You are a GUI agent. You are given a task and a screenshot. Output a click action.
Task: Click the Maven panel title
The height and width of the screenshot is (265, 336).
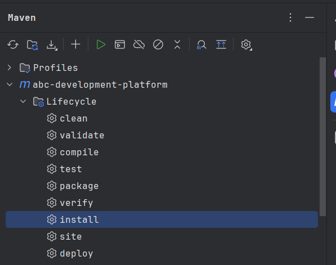(x=22, y=18)
